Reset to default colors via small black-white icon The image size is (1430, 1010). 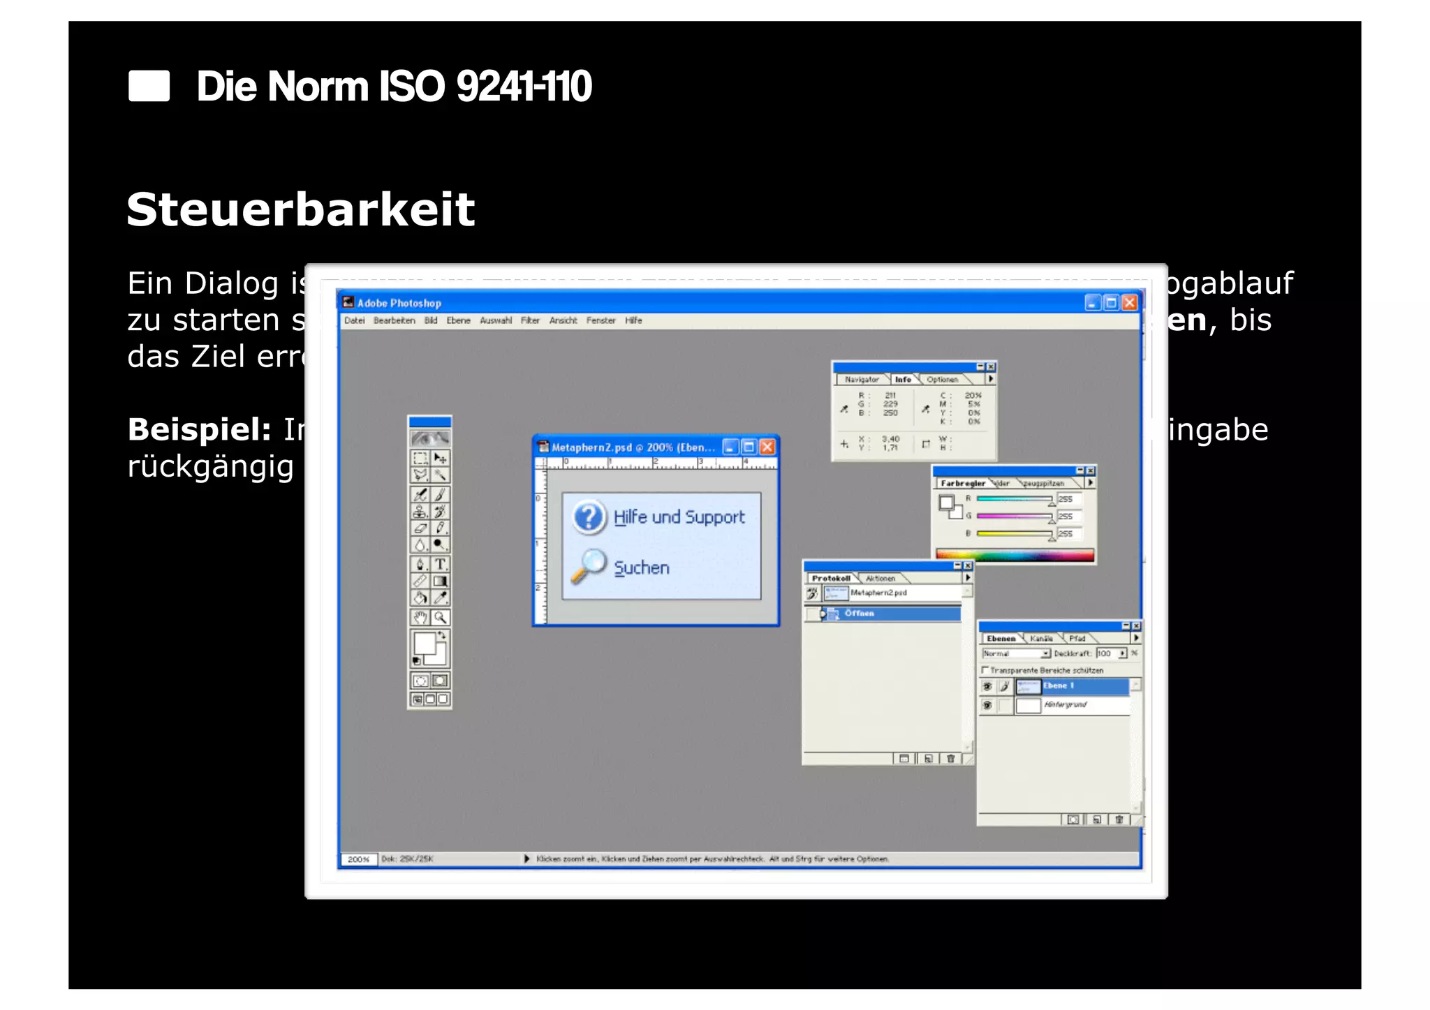[x=417, y=660]
